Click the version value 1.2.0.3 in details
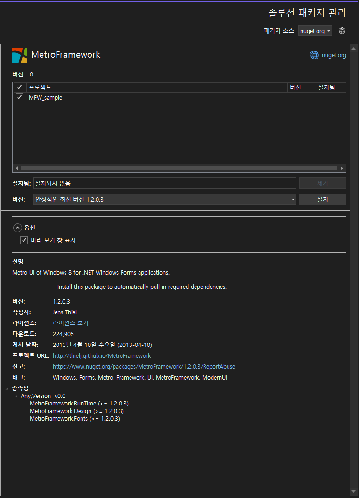This screenshot has height=498, width=359. [61, 302]
